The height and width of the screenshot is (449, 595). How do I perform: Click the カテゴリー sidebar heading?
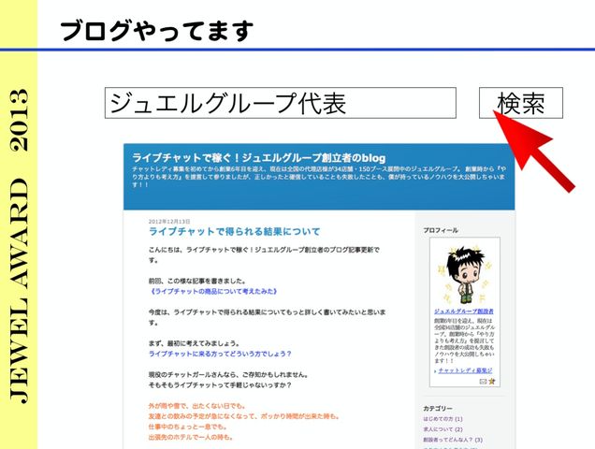point(438,409)
